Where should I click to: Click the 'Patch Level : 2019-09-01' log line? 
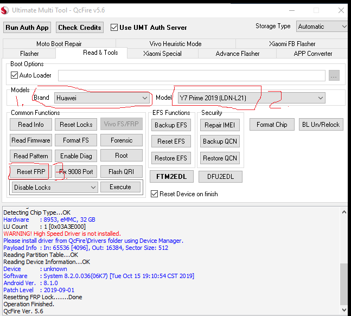pos(39,290)
